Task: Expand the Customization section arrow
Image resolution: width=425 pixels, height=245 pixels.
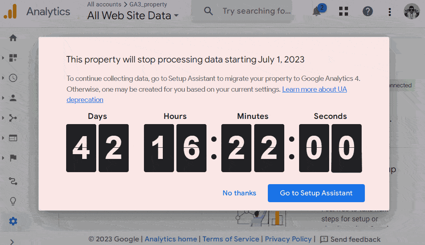Action: click(x=3, y=58)
